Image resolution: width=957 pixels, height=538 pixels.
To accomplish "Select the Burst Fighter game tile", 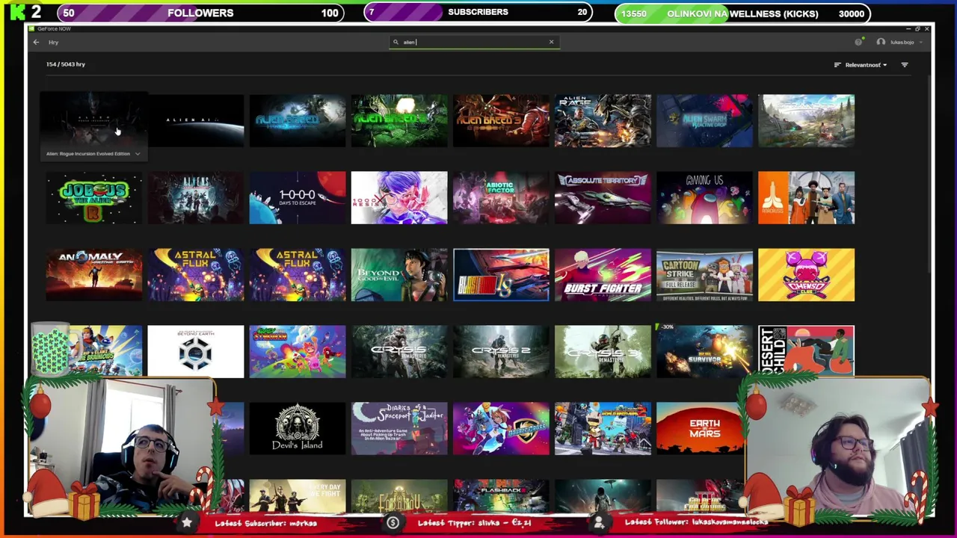I will 603,275.
